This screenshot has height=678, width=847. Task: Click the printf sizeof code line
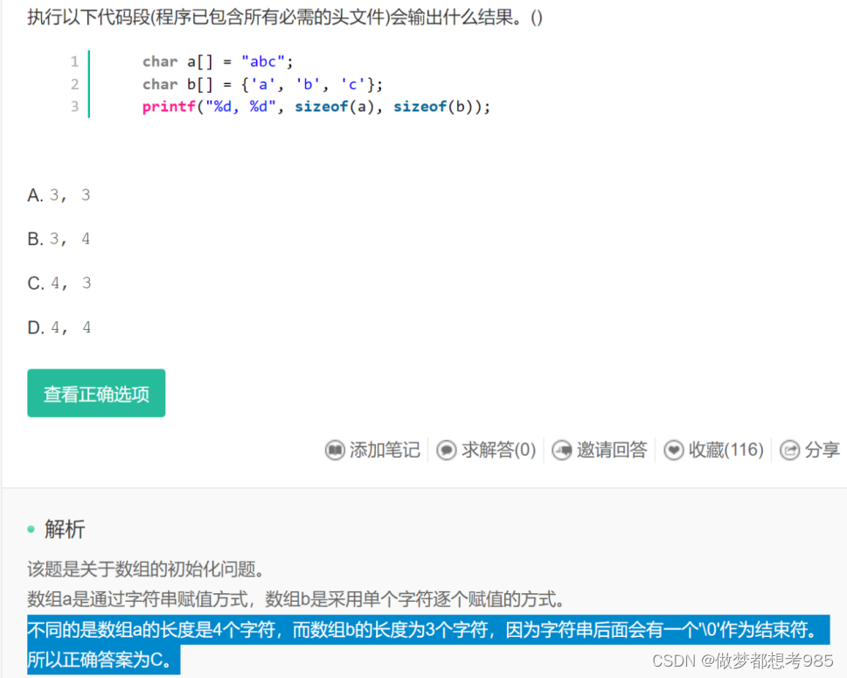(x=316, y=107)
